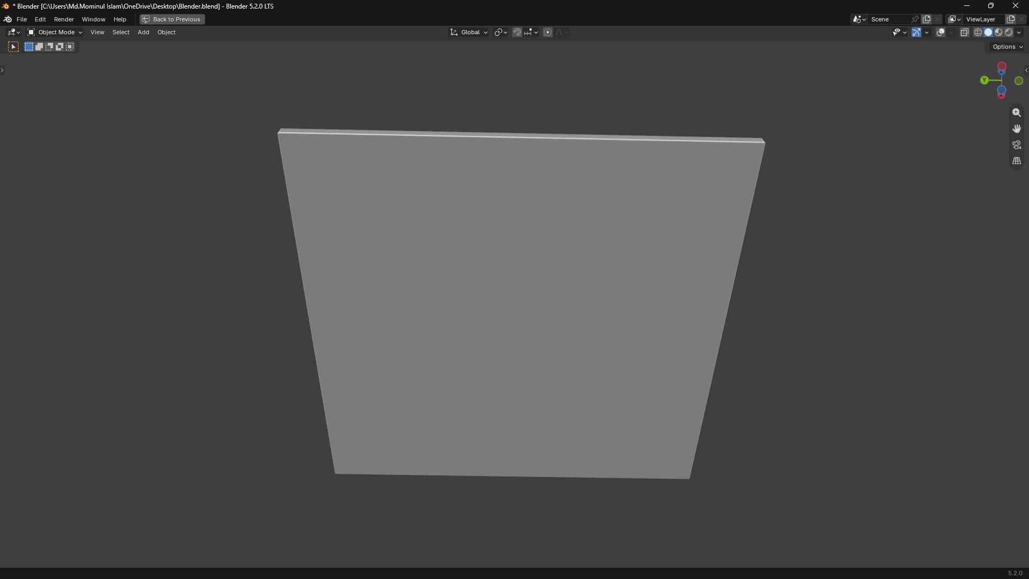Select the Select Box tool icon
The width and height of the screenshot is (1029, 579).
point(13,47)
